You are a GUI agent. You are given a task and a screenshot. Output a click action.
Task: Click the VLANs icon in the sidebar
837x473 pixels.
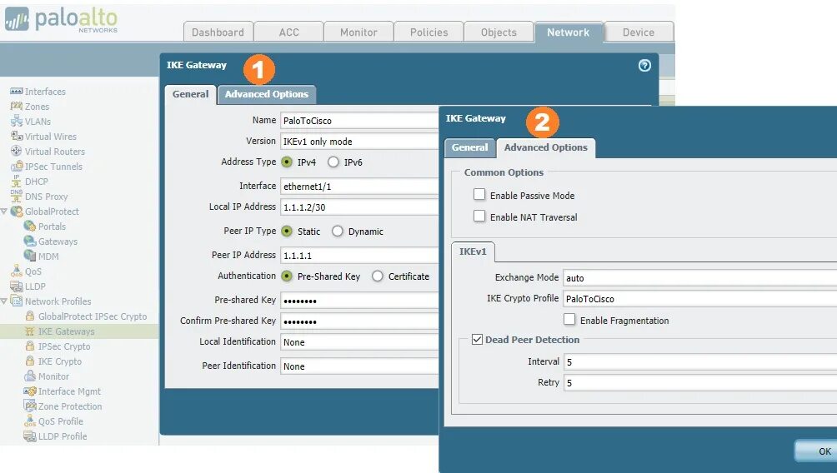(17, 121)
